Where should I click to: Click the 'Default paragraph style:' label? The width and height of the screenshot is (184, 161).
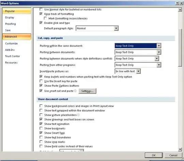click(59, 28)
